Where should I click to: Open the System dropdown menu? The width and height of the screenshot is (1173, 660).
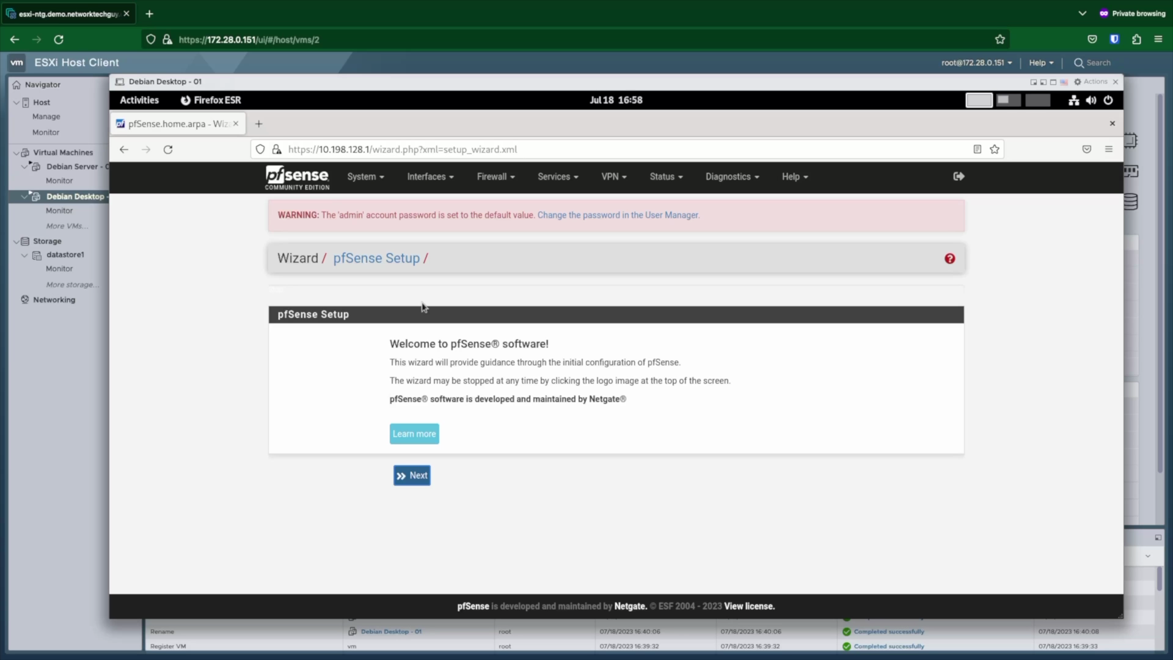click(365, 177)
